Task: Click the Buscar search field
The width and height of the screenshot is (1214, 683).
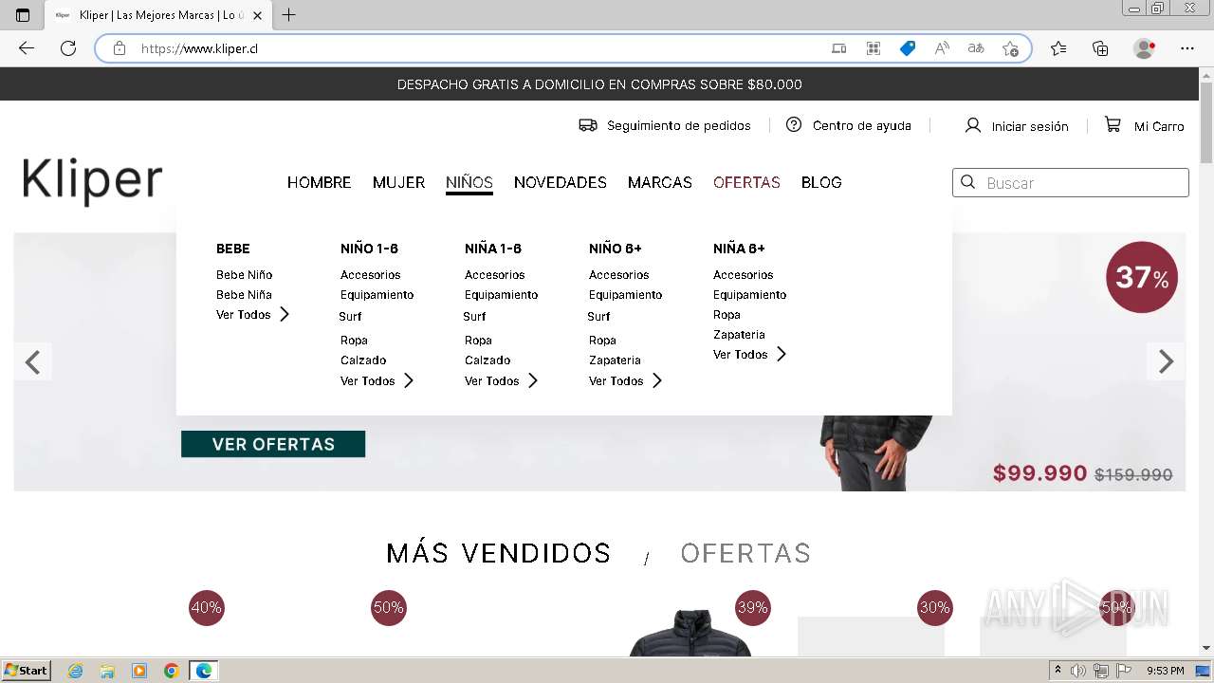Action: point(1071,182)
